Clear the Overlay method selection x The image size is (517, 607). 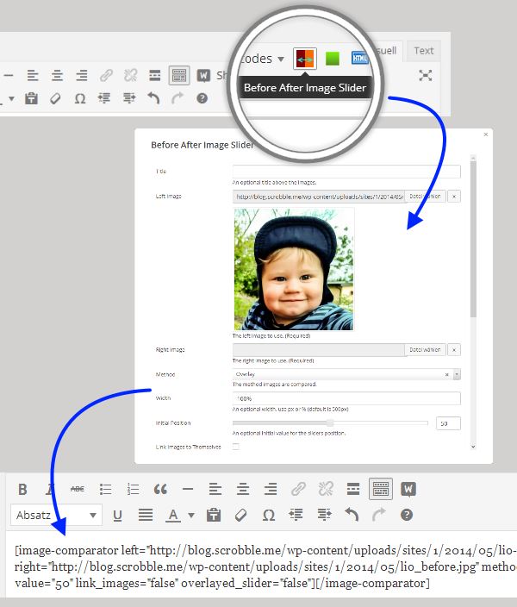point(446,374)
